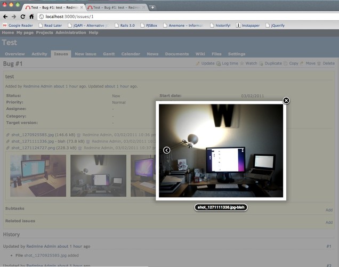Open project Settings tab

(237, 54)
